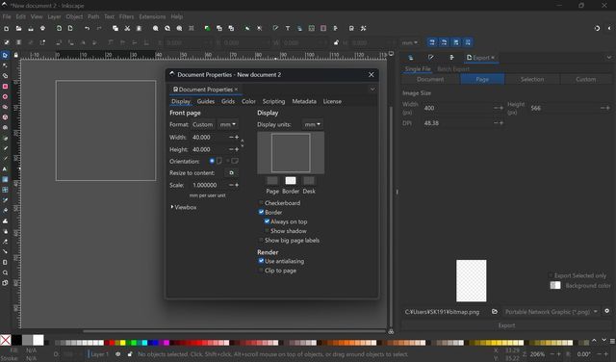Select the Mesh gradient tool
Image resolution: width=616 pixels, height=362 pixels.
pyautogui.click(x=5, y=190)
